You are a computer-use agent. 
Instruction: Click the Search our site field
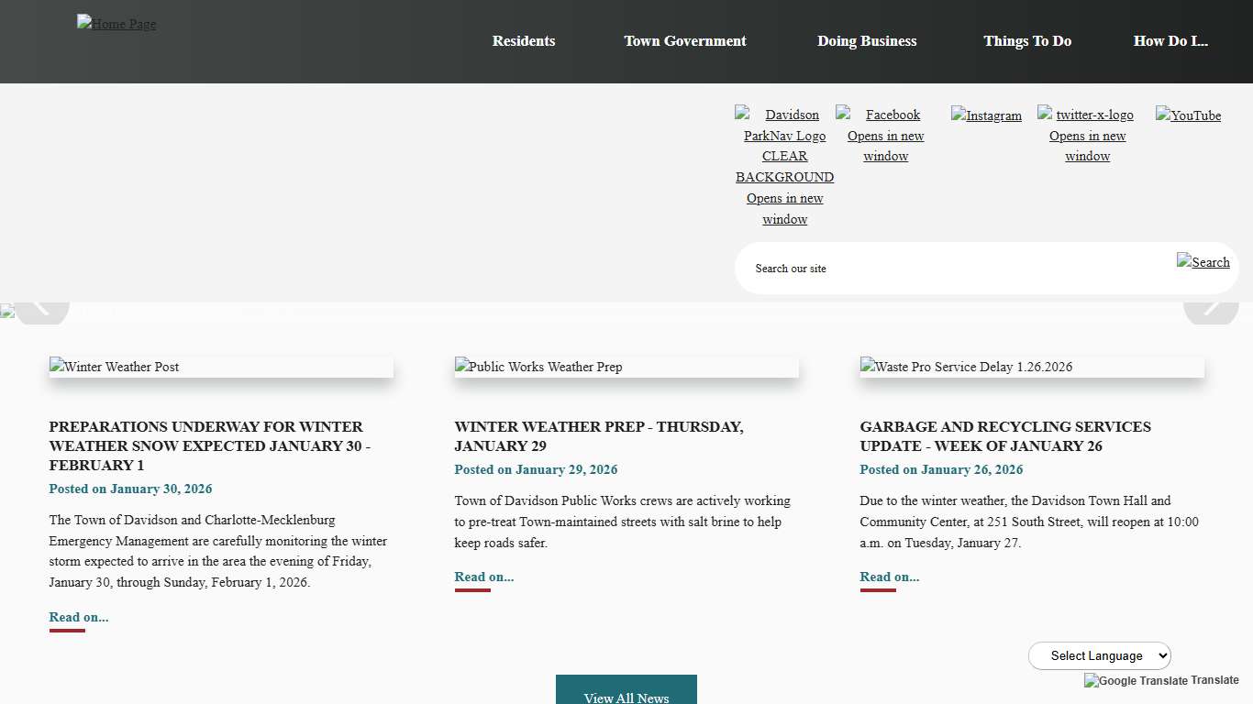click(x=917, y=268)
